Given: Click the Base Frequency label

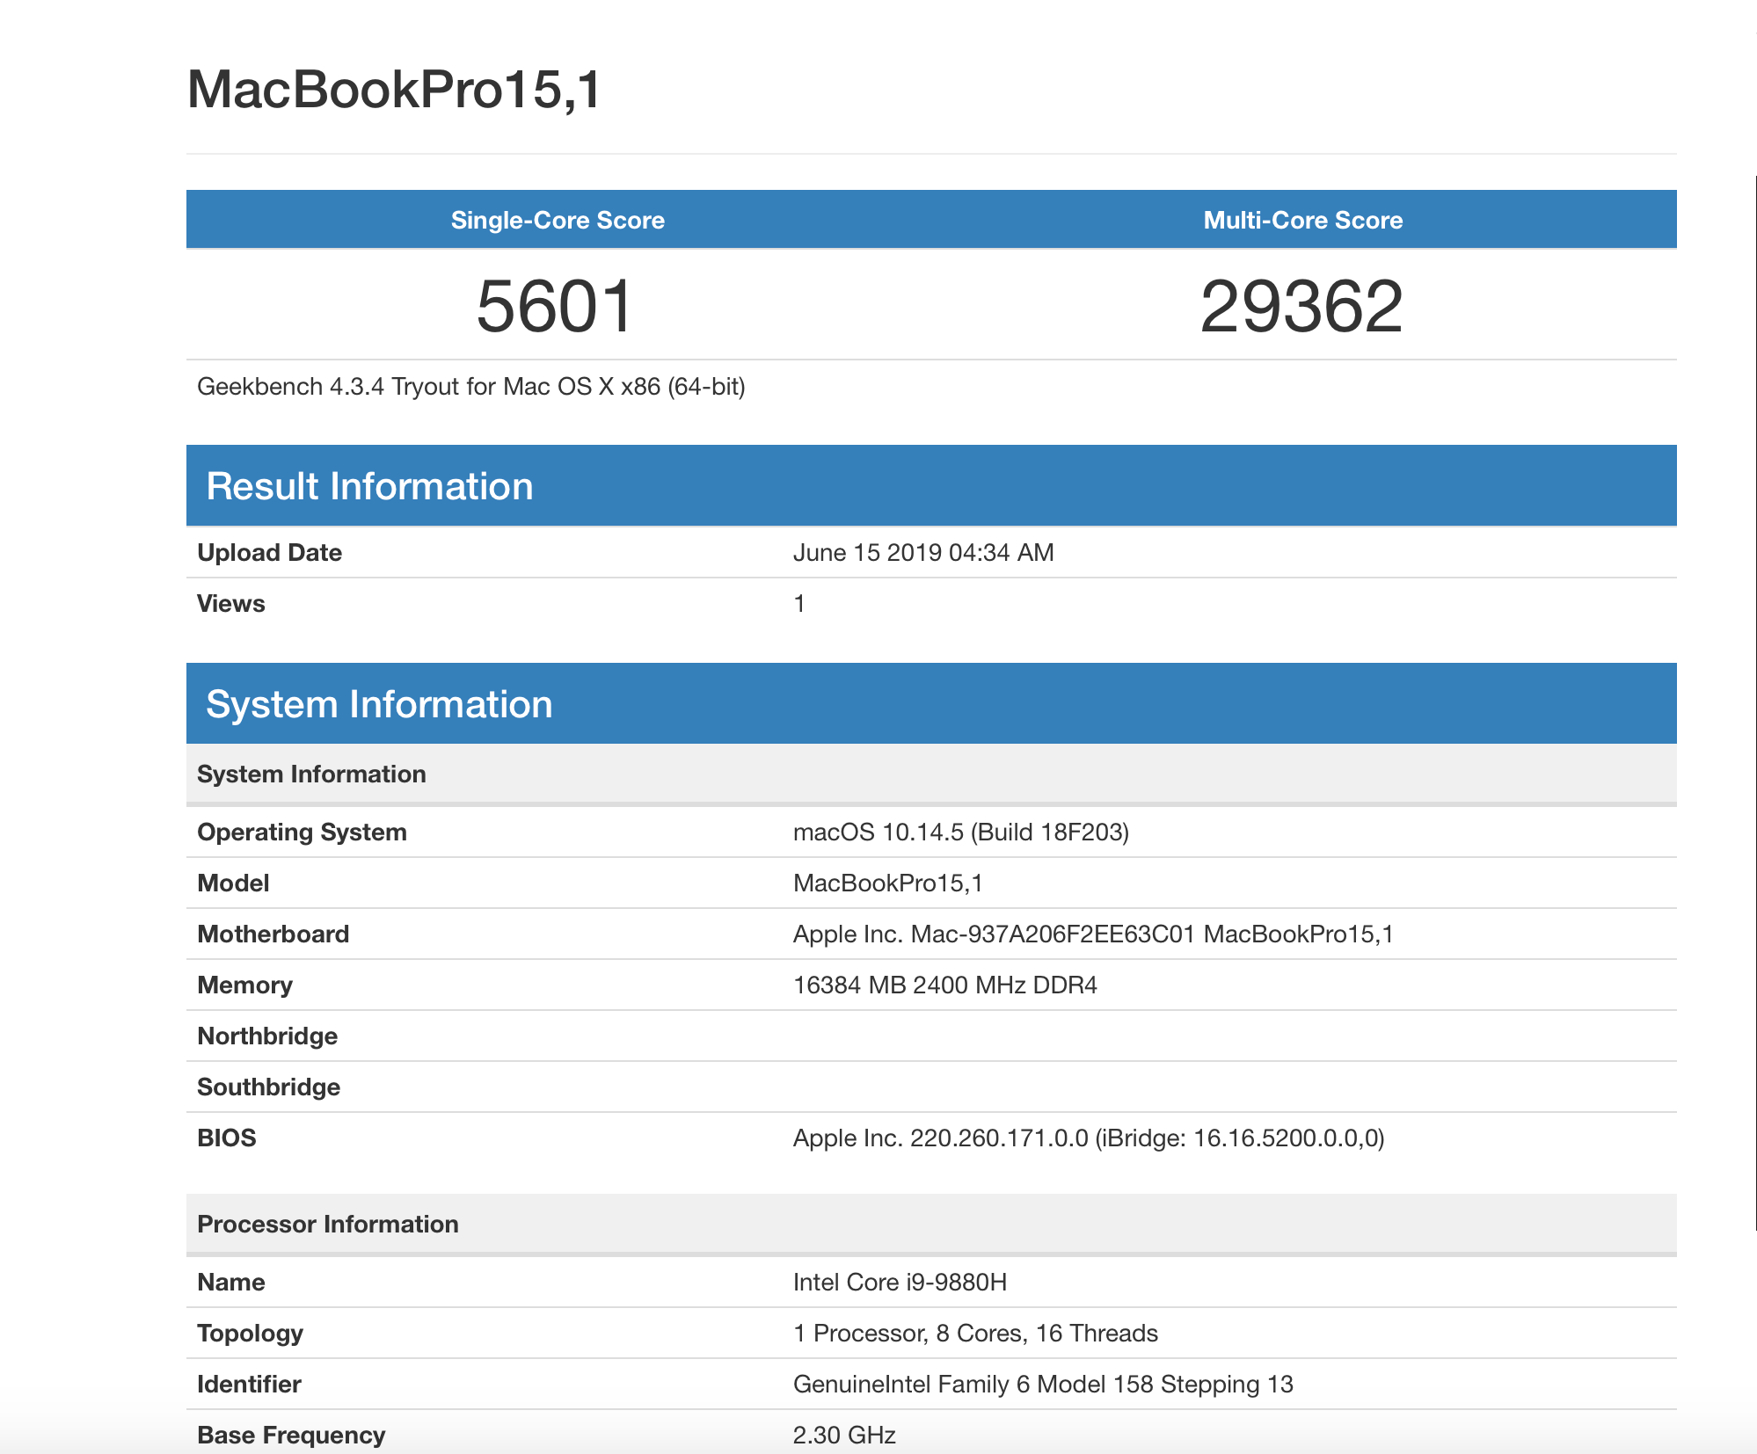Looking at the screenshot, I should [x=291, y=1436].
